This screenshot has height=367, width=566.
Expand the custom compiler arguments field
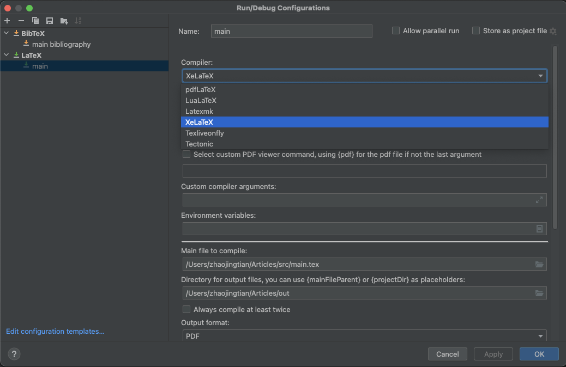539,200
